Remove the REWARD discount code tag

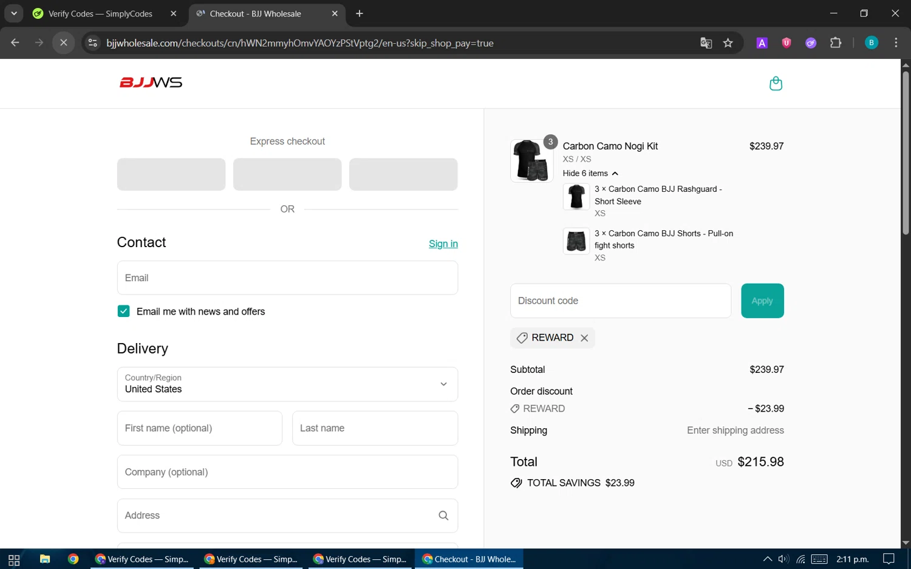coord(584,338)
